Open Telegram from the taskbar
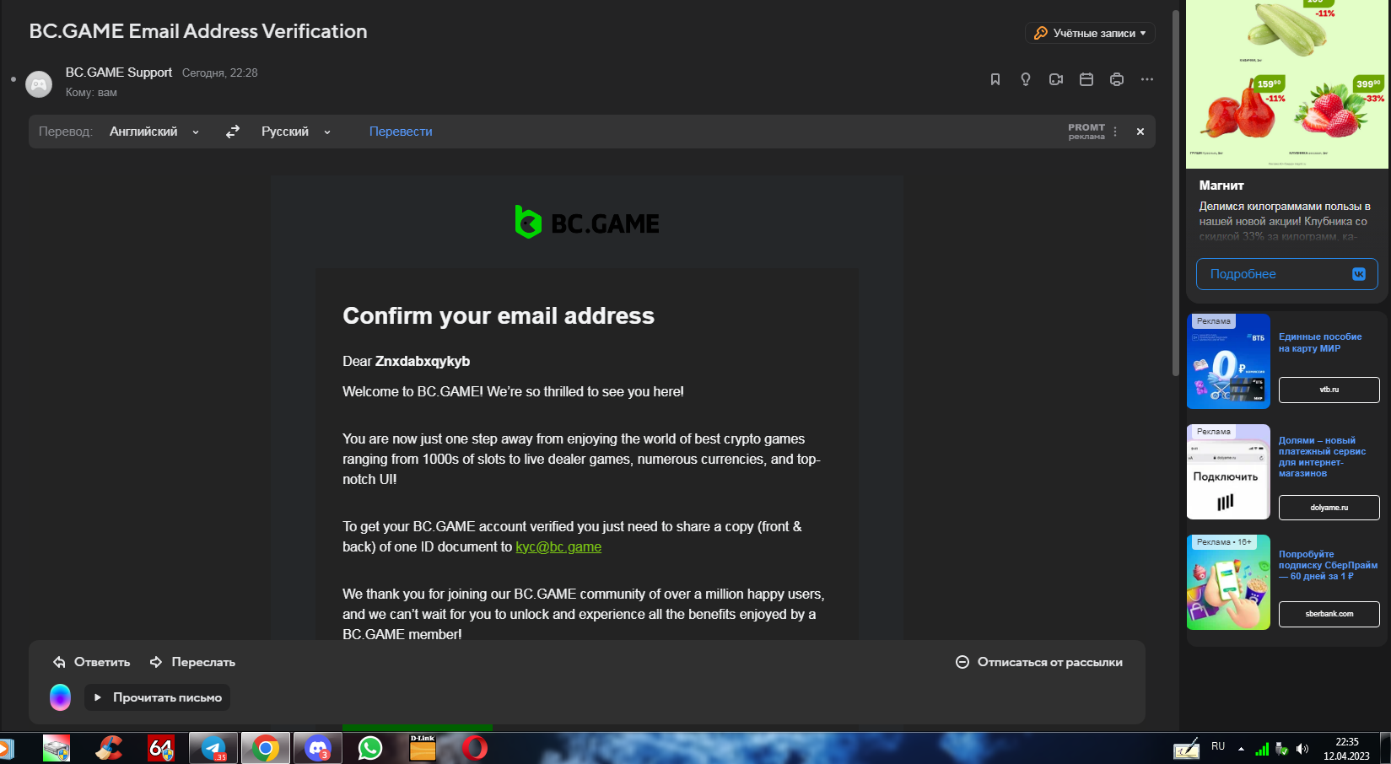This screenshot has height=764, width=1391. (213, 748)
